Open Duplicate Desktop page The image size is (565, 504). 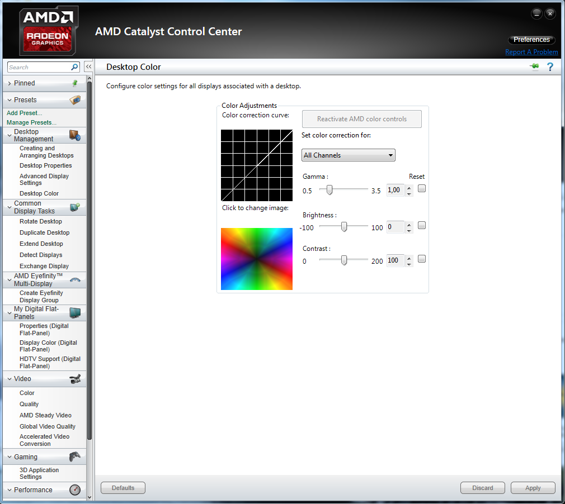[44, 232]
